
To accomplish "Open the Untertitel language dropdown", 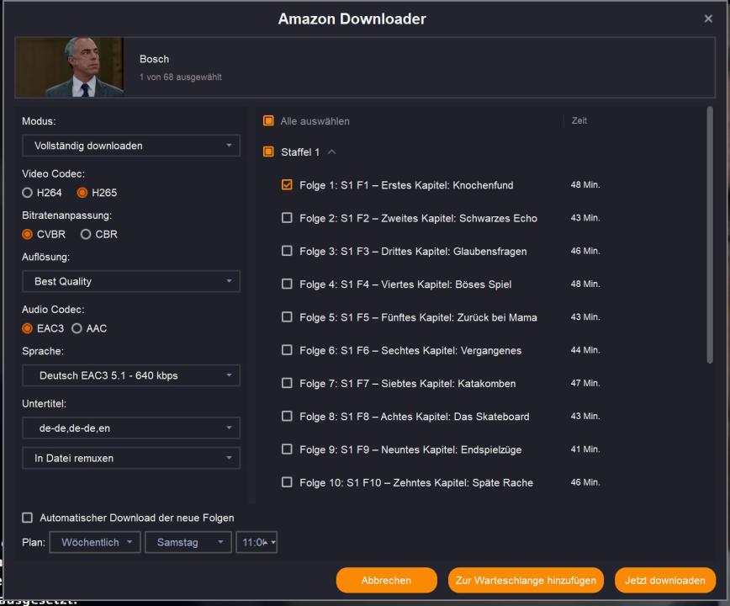I will coord(130,428).
